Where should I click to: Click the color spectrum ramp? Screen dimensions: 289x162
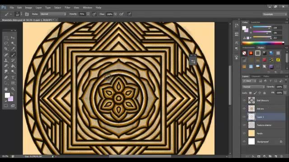pos(263,43)
